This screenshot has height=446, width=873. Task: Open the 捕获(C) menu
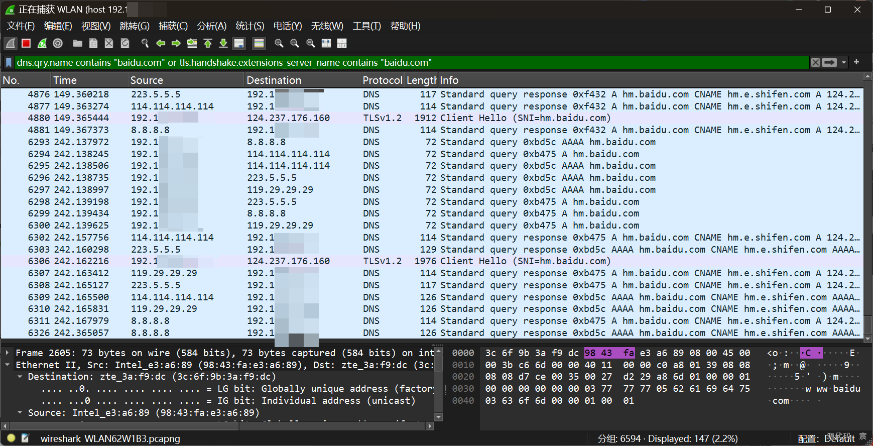point(173,26)
